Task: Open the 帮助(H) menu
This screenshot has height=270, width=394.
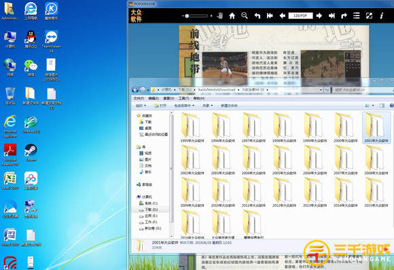Action: coord(199,99)
